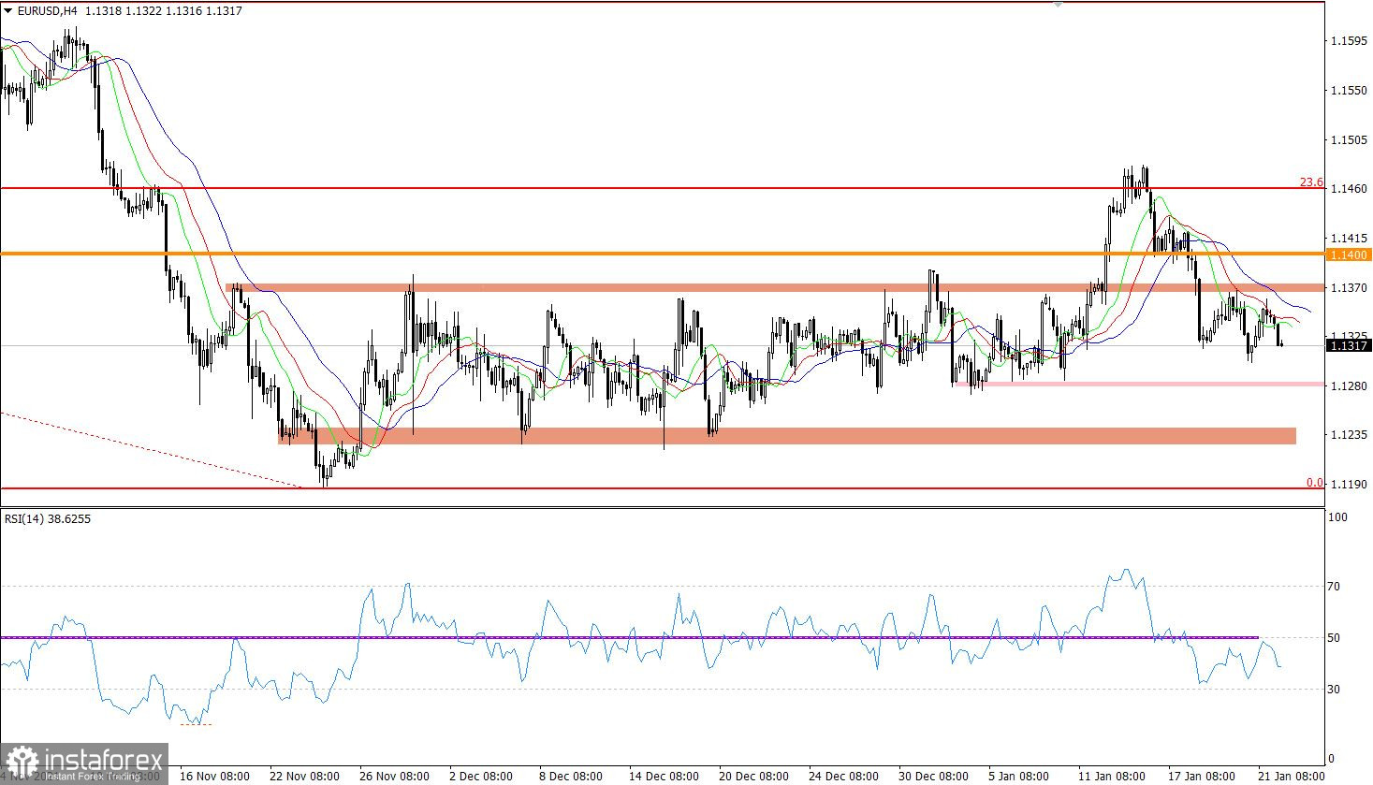Click the RSI(14) 38.6255 indicator label
This screenshot has height=785, width=1373.
coord(48,518)
